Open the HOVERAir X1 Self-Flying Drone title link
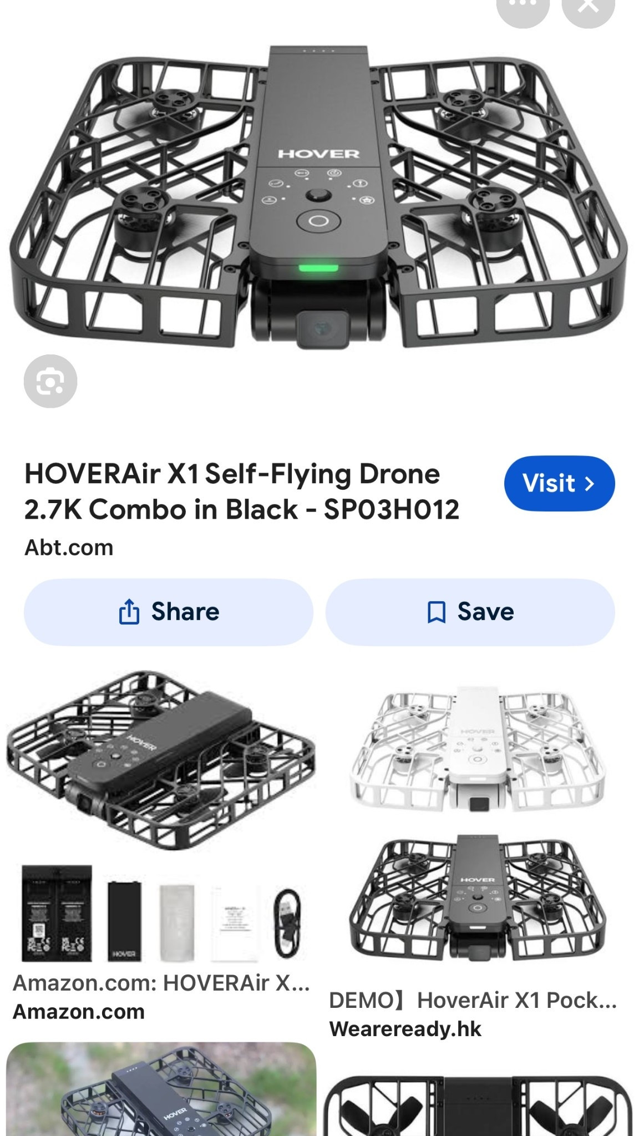 pyautogui.click(x=242, y=492)
